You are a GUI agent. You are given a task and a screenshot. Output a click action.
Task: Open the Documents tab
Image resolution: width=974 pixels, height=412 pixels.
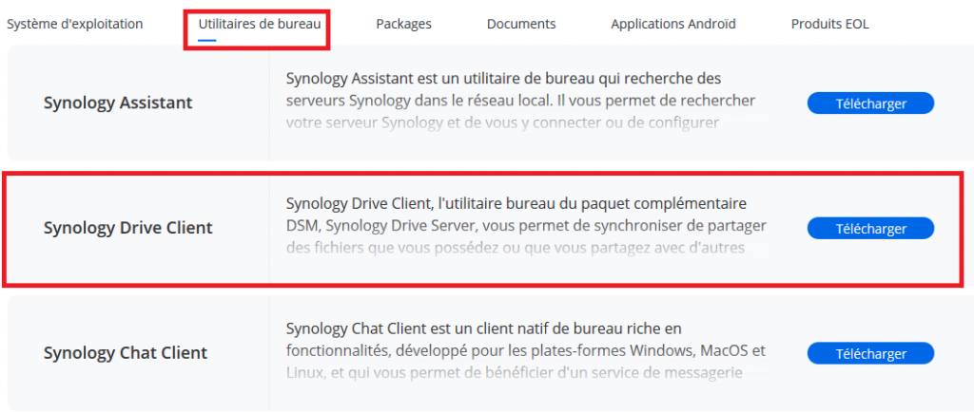pos(521,24)
